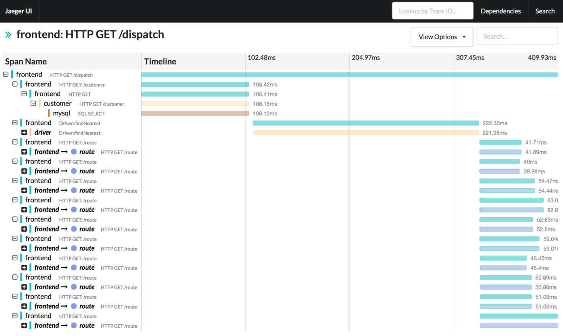Collapse the customer HTTP GET /customer span

point(33,103)
